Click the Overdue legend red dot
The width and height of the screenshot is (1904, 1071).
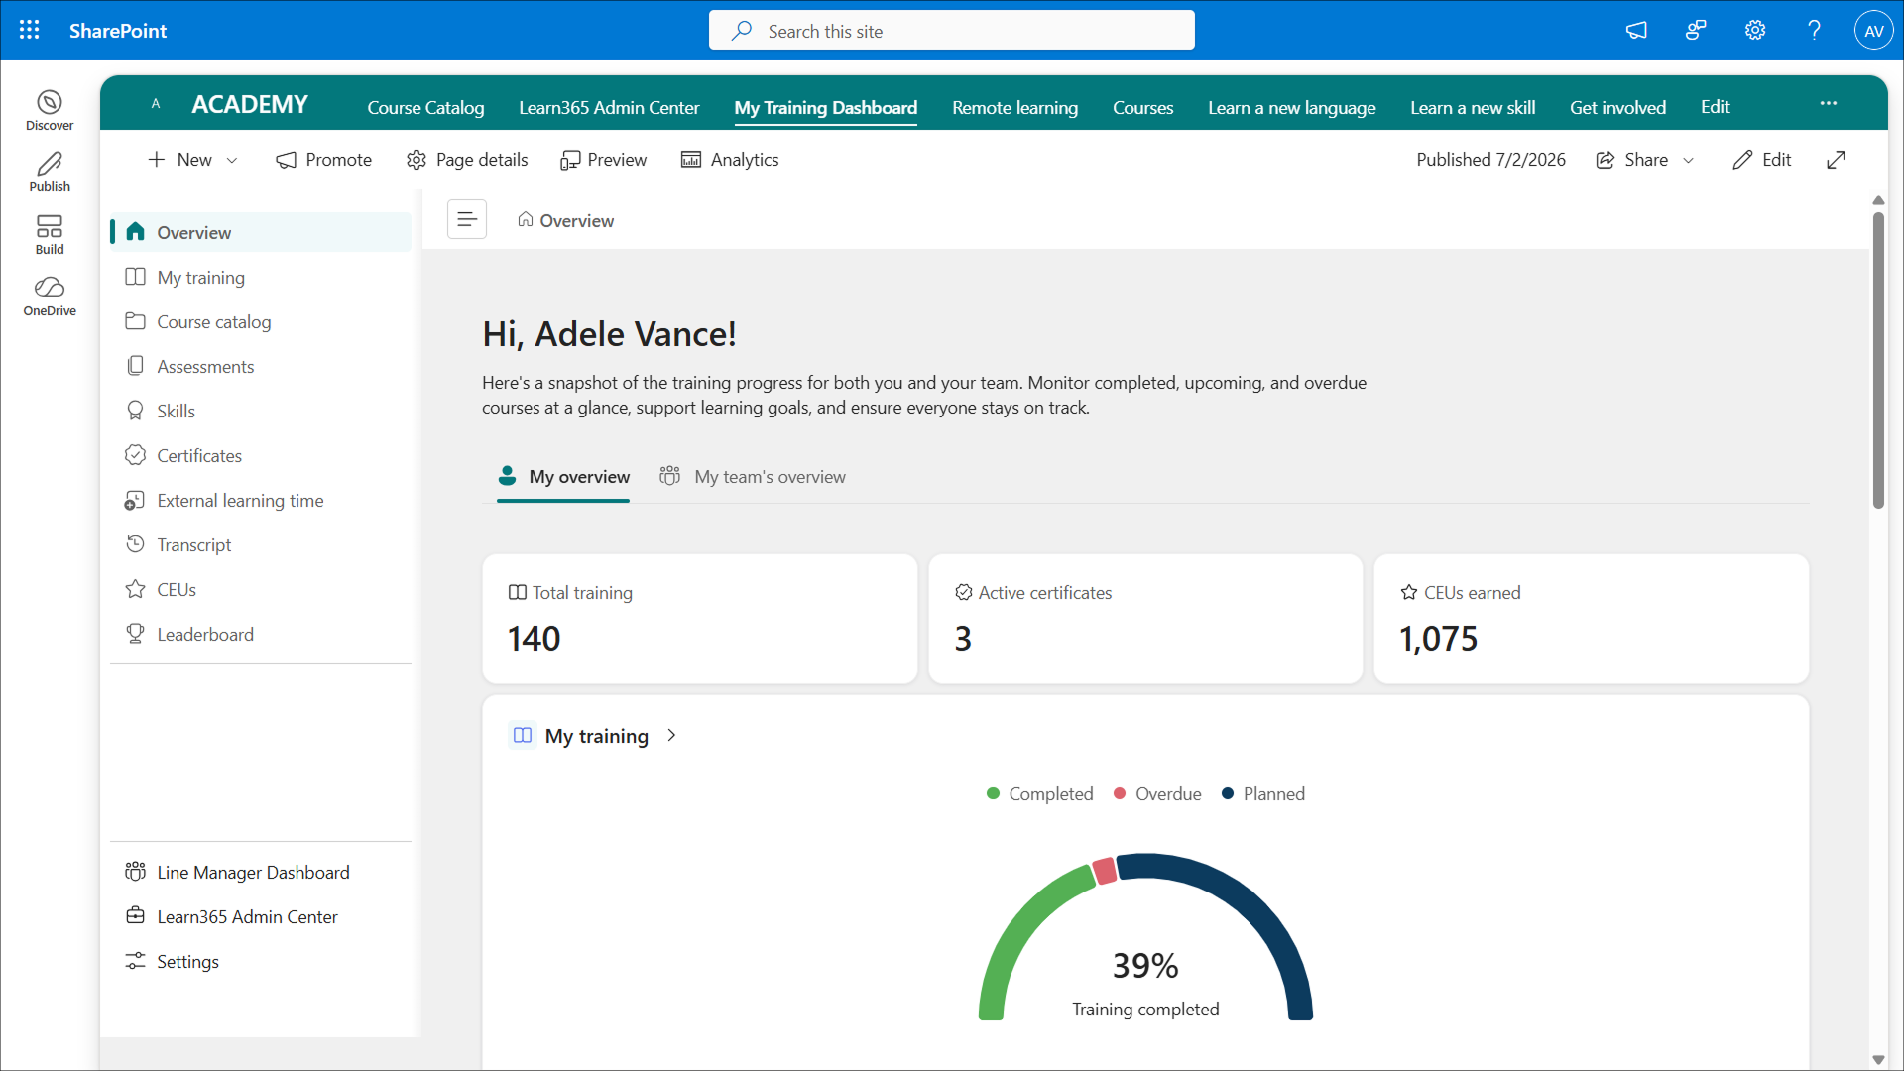coord(1120,793)
